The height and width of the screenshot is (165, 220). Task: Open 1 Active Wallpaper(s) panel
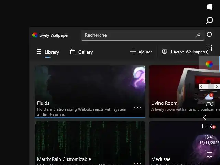tap(185, 52)
